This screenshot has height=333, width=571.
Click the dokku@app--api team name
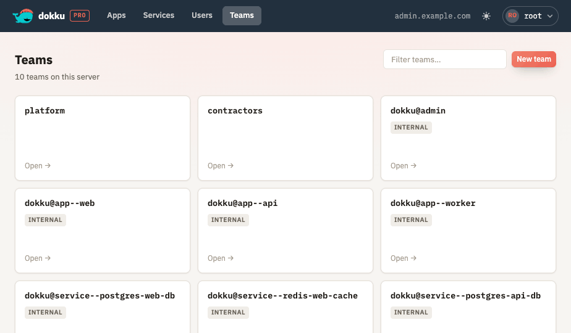tap(242, 203)
